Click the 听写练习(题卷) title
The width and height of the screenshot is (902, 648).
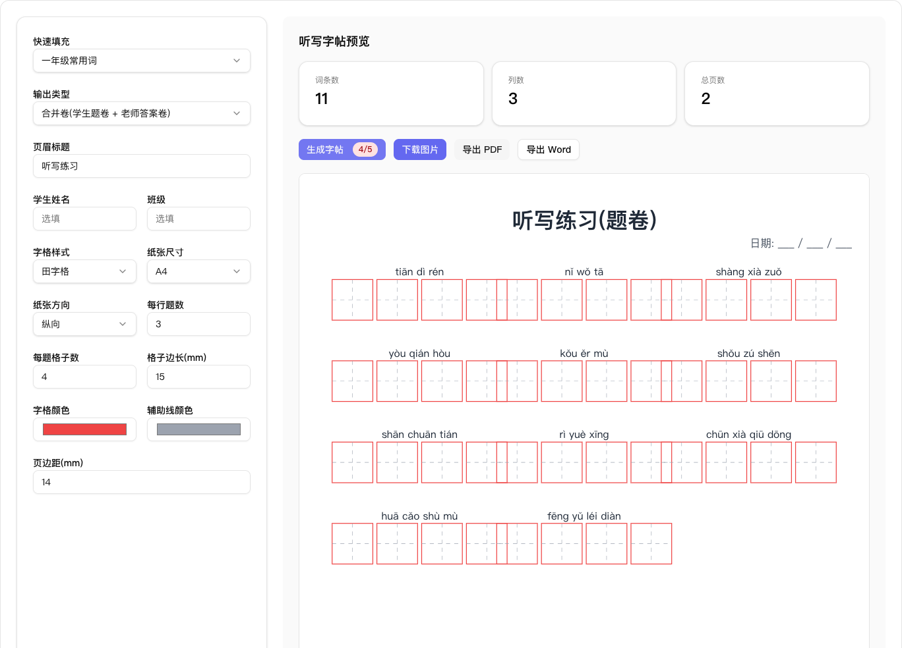tap(584, 220)
